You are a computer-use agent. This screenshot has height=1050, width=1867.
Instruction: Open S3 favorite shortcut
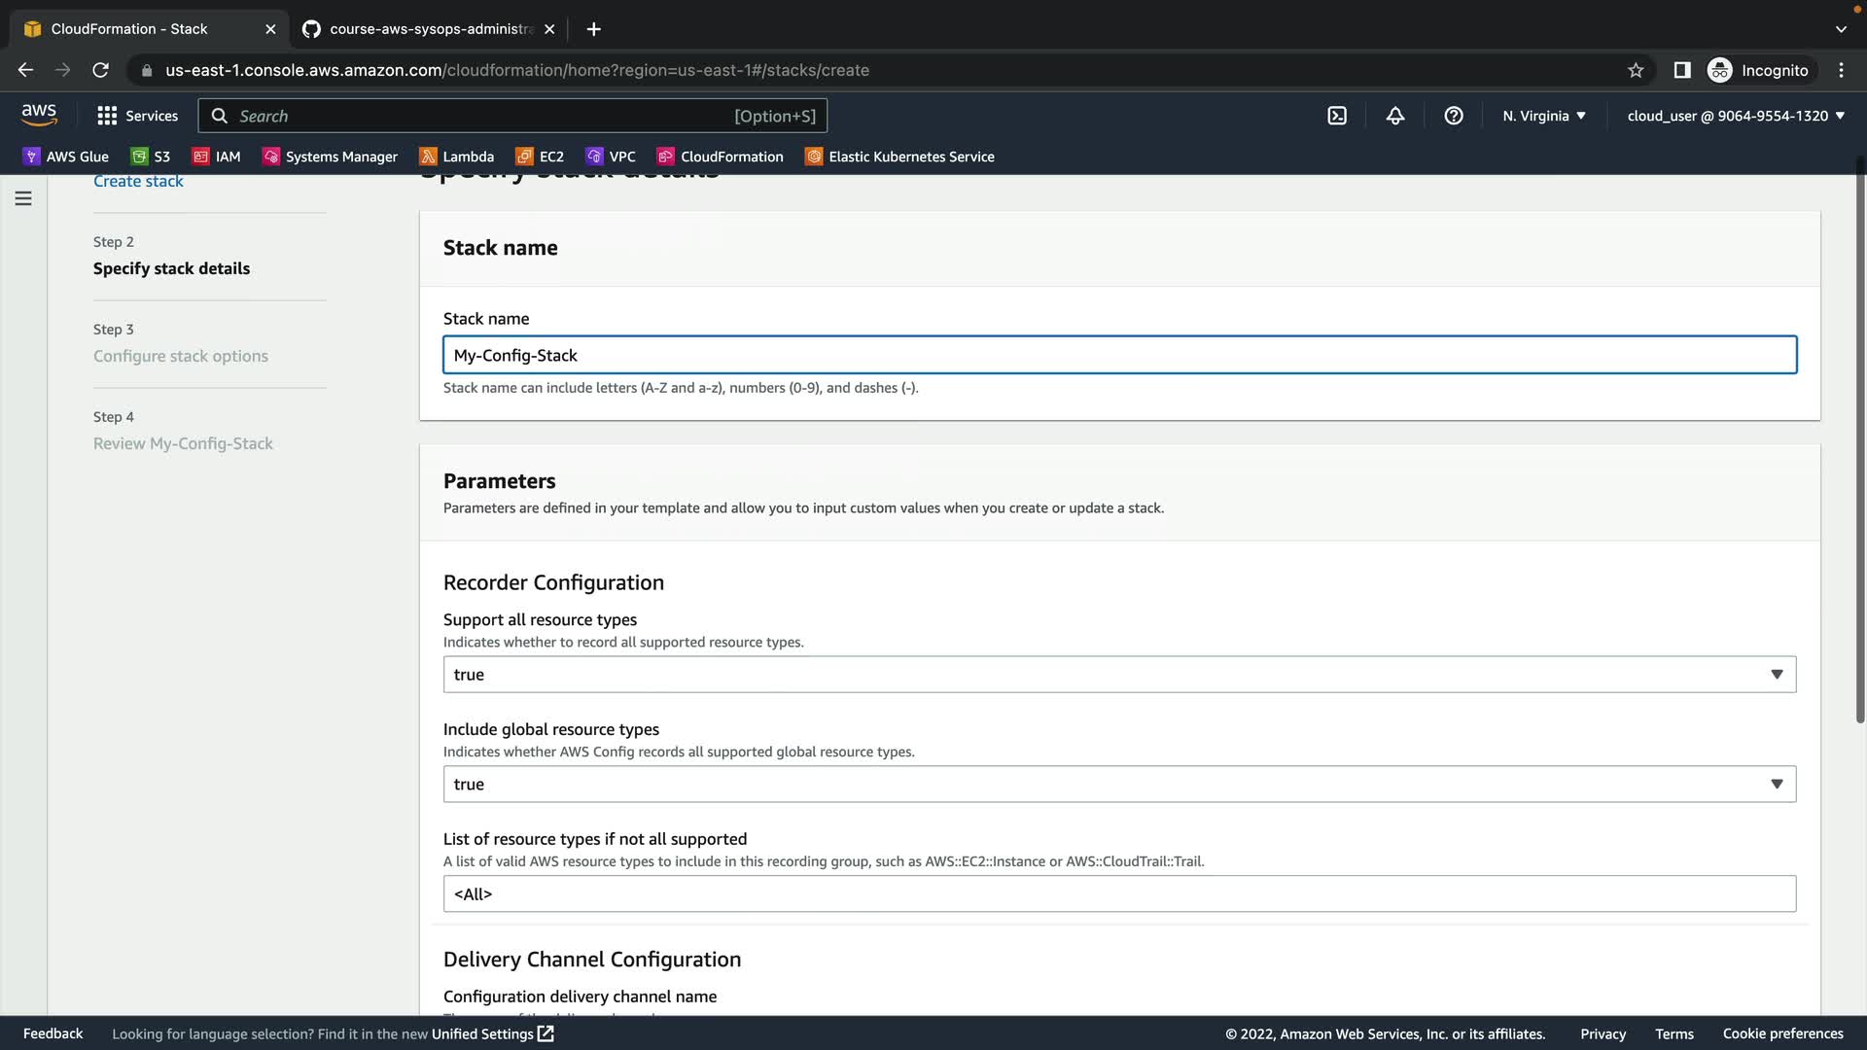(x=151, y=157)
